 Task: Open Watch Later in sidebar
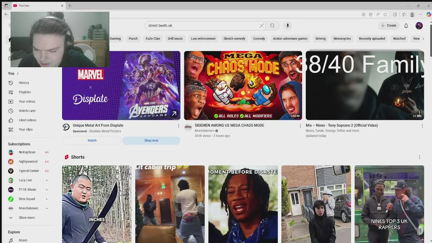(27, 111)
